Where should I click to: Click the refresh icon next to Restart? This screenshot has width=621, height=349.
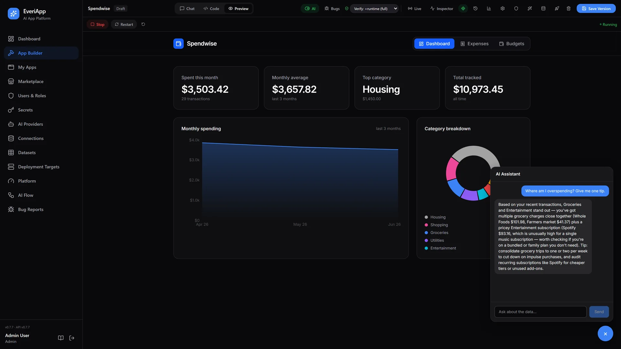tap(143, 24)
